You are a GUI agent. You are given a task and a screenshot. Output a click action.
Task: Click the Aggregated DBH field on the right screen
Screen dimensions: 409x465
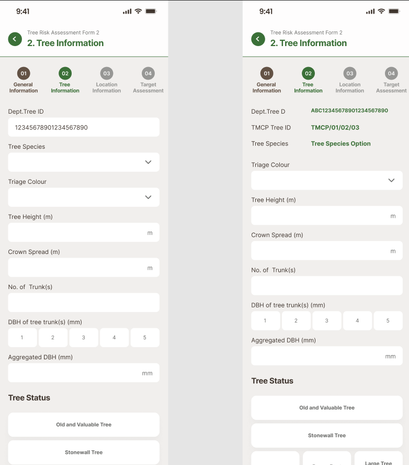(327, 356)
